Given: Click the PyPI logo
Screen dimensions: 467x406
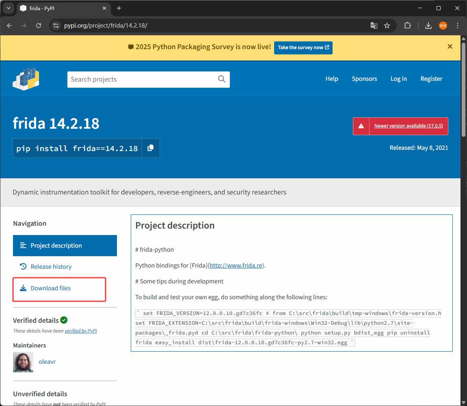Looking at the screenshot, I should pos(26,79).
